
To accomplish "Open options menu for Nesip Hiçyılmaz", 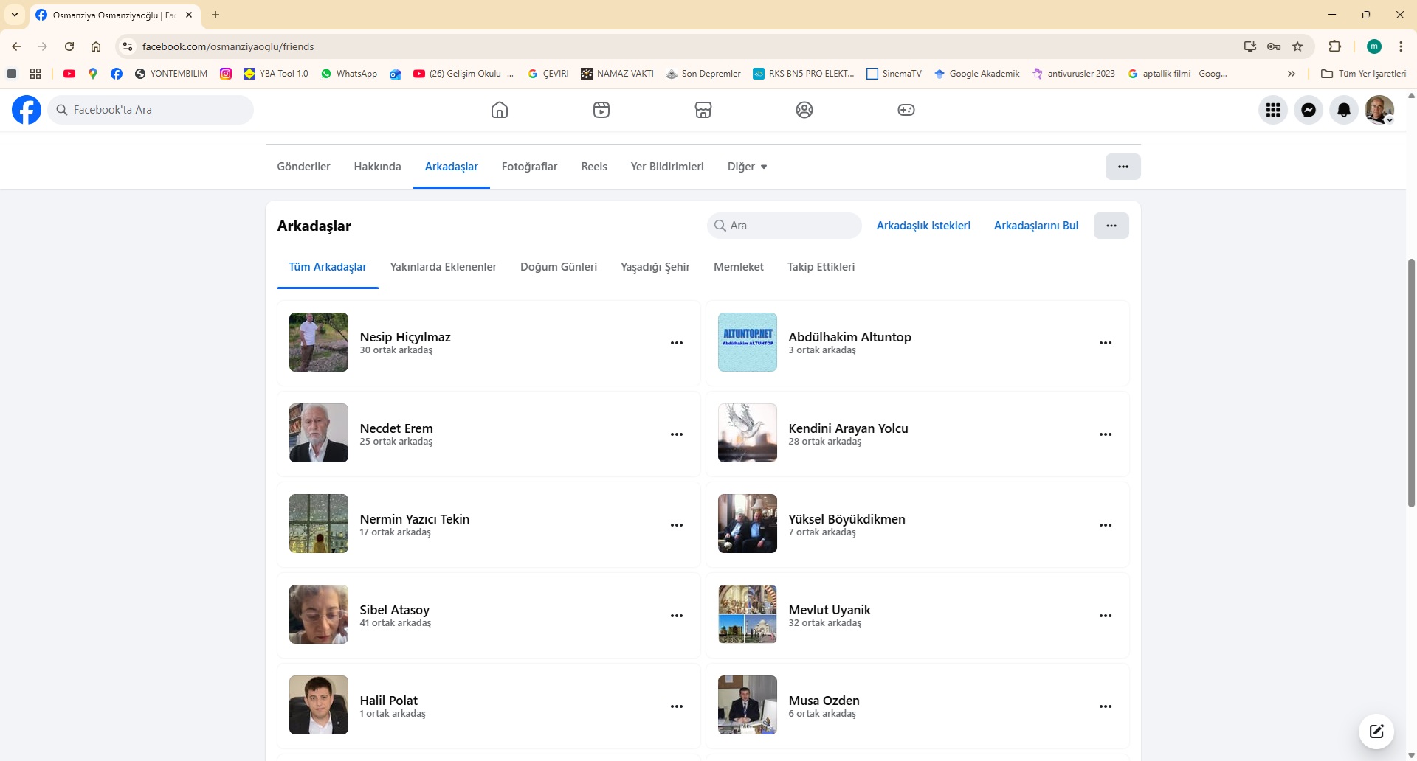I will (x=677, y=343).
